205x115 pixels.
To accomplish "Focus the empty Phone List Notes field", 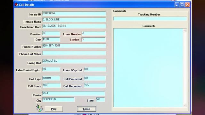I will pos(74,53).
